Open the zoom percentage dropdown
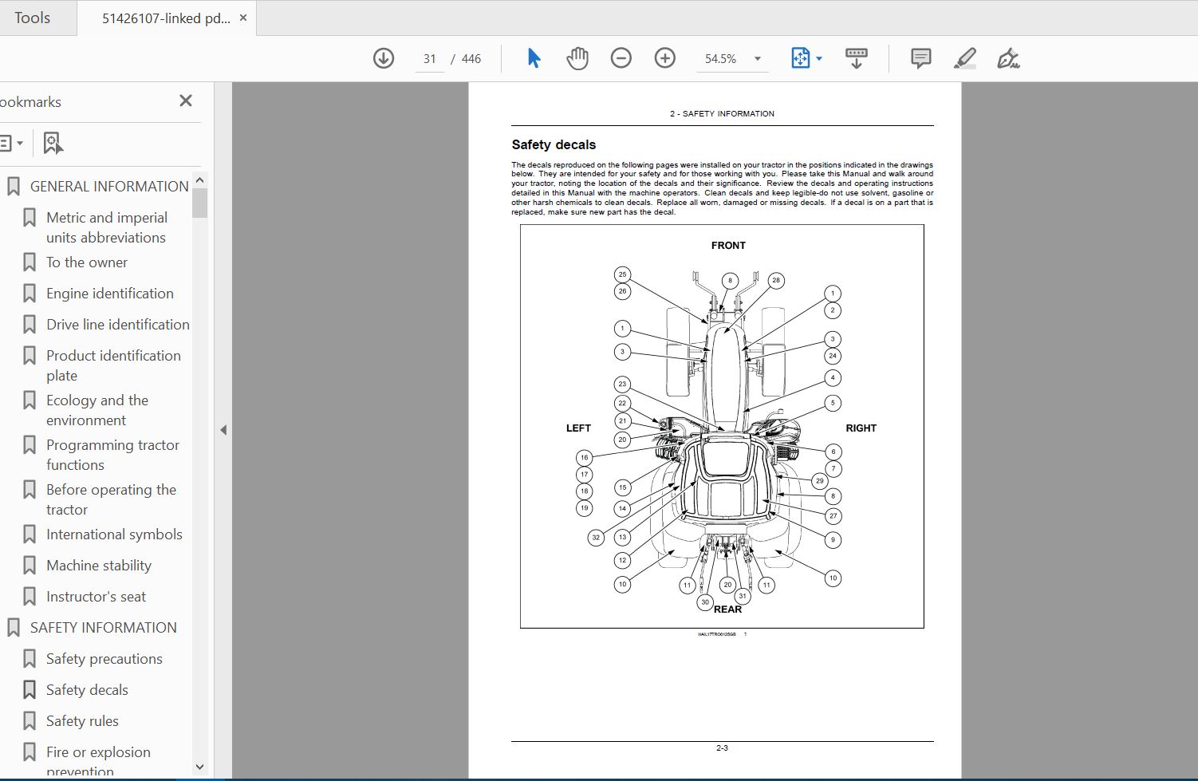 point(757,59)
